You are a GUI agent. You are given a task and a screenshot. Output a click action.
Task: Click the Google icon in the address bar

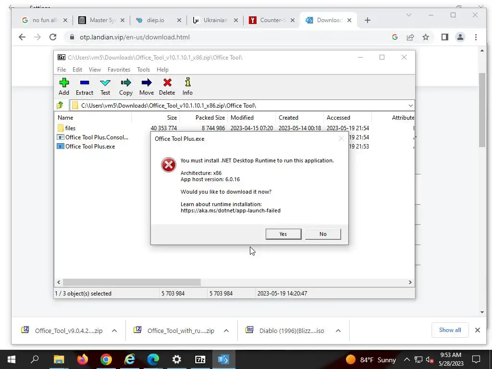(395, 37)
